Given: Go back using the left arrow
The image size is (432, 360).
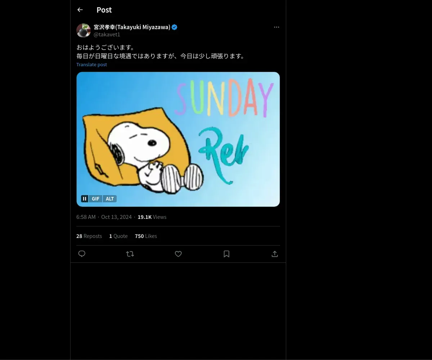Looking at the screenshot, I should pyautogui.click(x=80, y=10).
